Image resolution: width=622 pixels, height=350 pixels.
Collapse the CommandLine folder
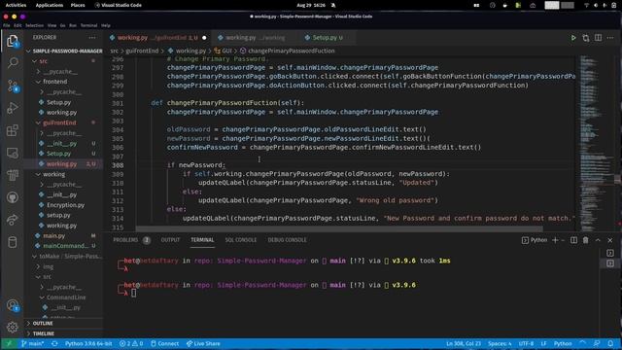pyautogui.click(x=42, y=297)
